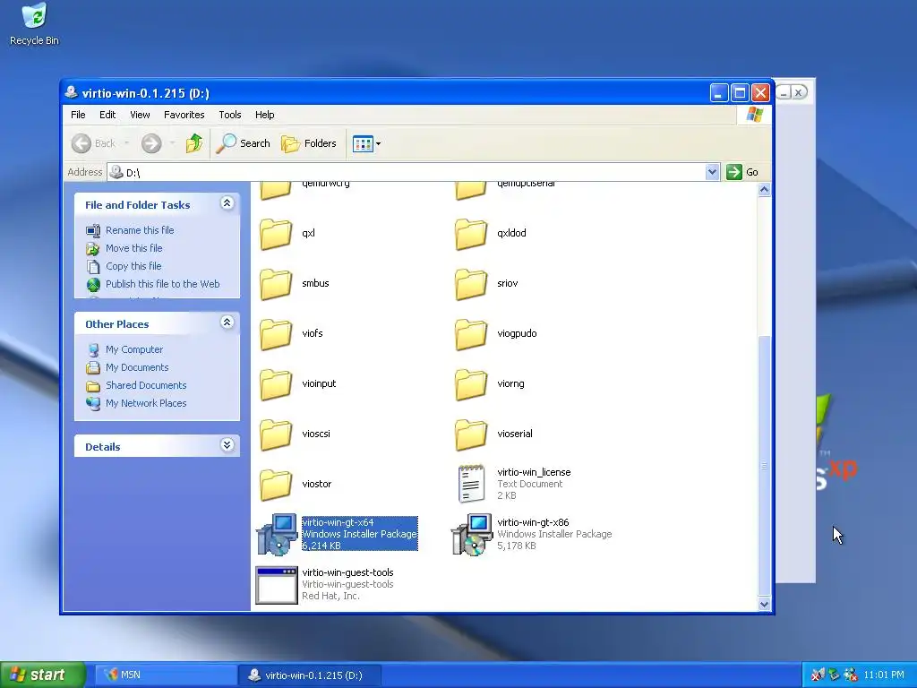
Task: Open the Help menu
Action: tap(264, 115)
